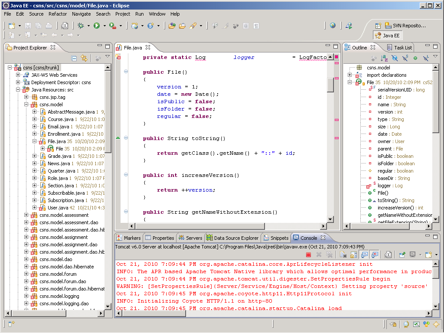Toggle Link with Editor in Project Explorer
The height and width of the screenshot is (333, 444).
[84, 58]
